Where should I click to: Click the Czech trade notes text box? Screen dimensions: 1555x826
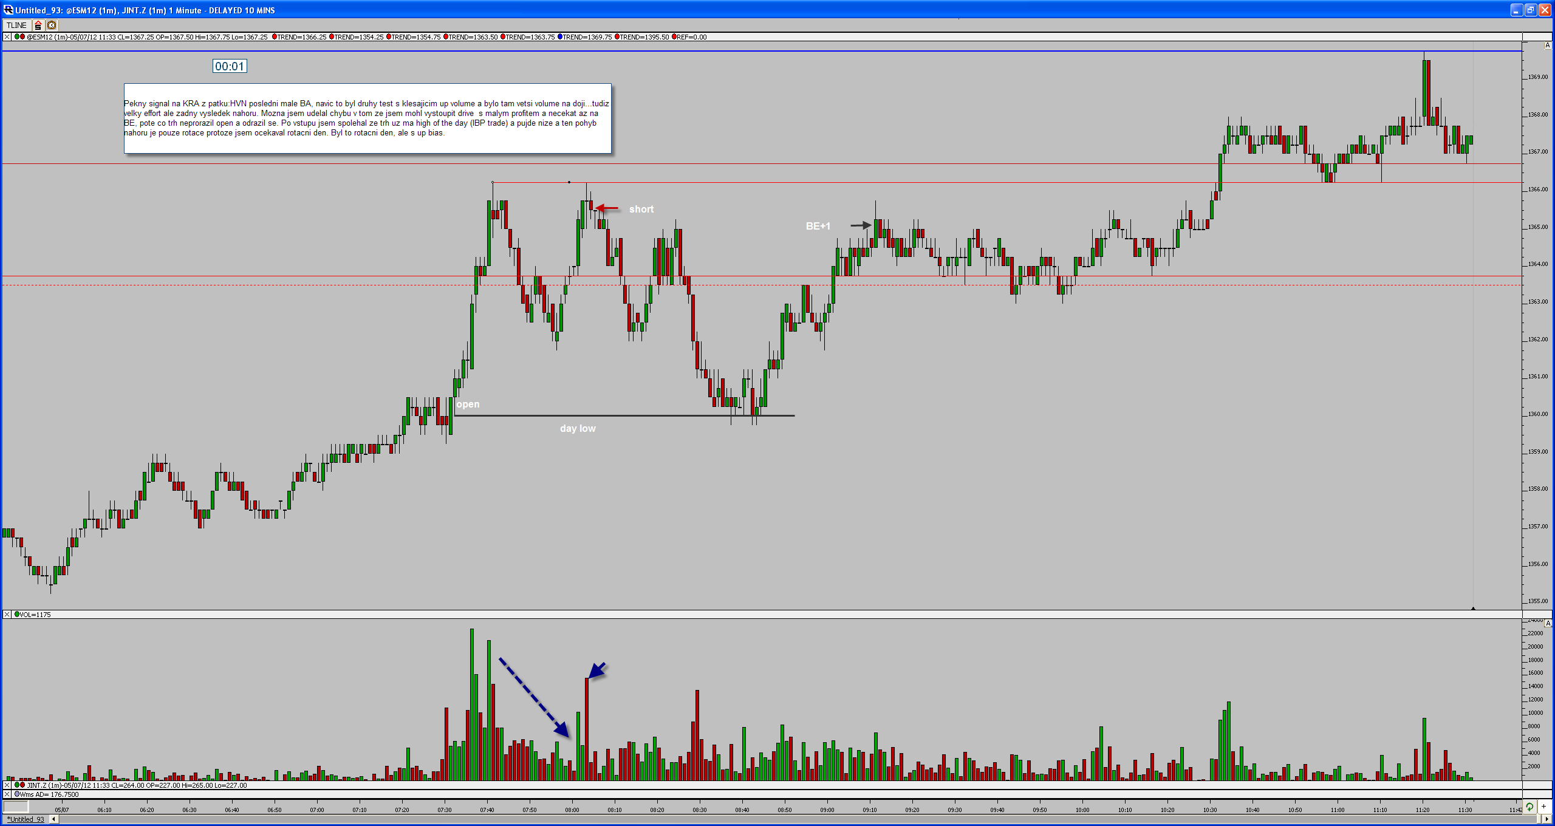click(367, 118)
